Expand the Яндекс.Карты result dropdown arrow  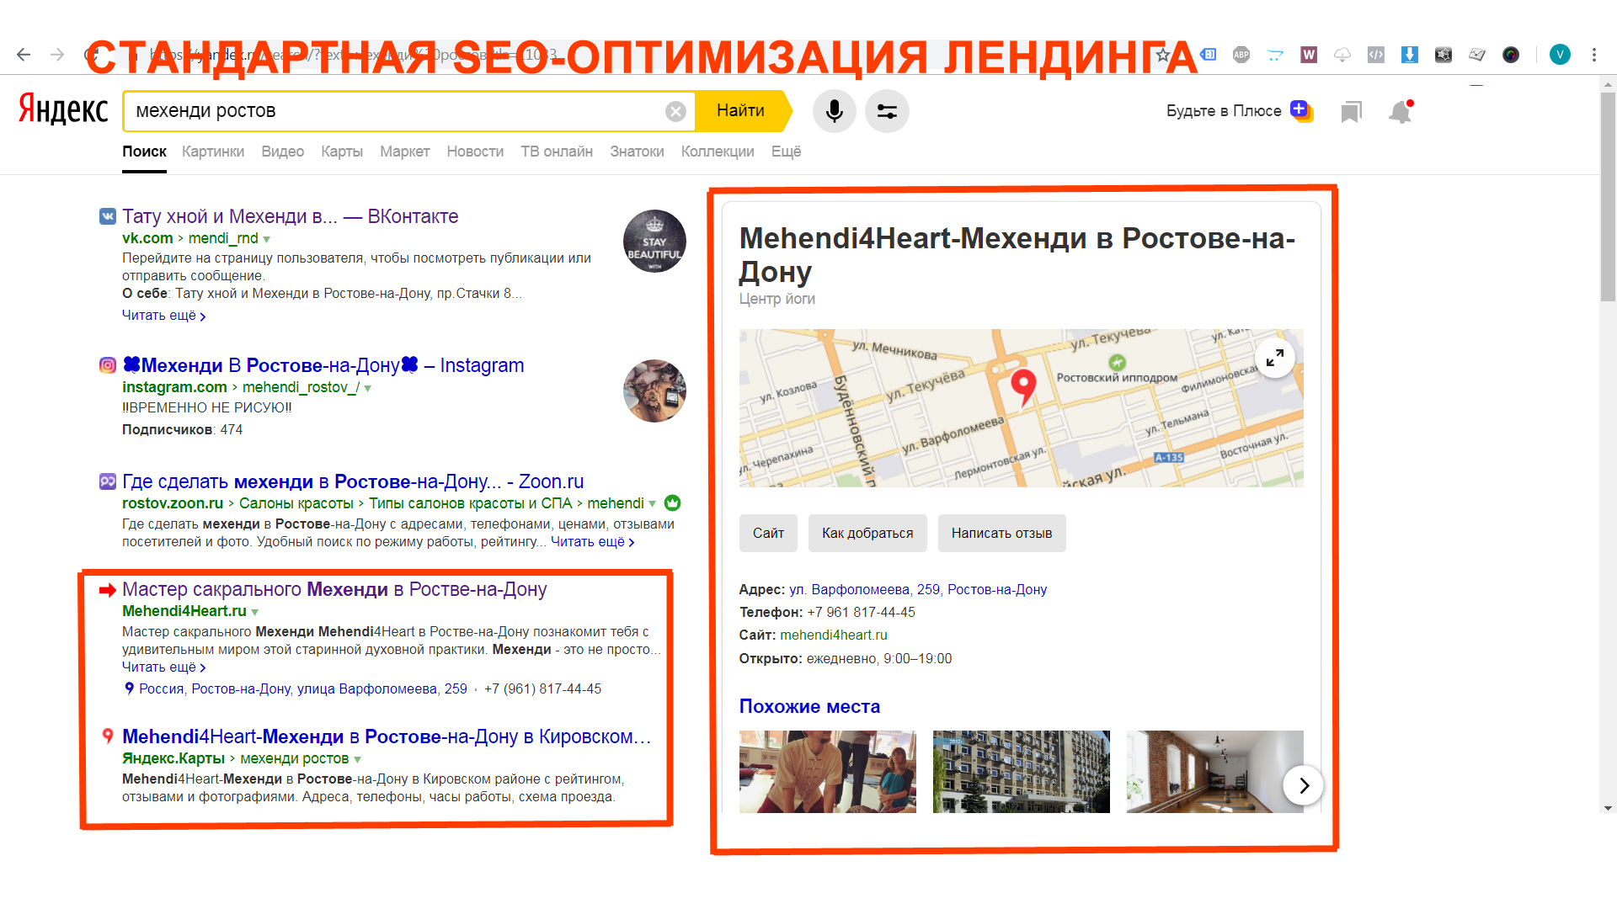(358, 760)
